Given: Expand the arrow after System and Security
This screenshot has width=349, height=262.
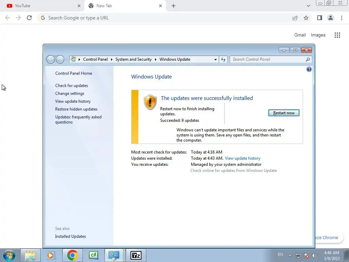Looking at the screenshot, I should (155, 59).
